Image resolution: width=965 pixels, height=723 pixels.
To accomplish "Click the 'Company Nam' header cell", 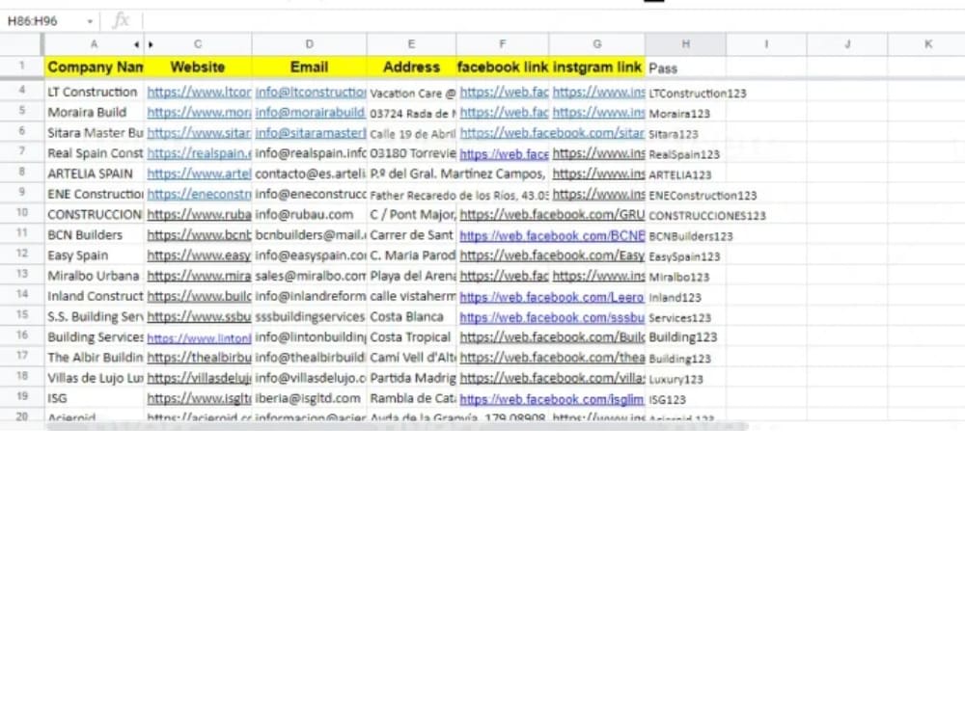I will point(95,67).
